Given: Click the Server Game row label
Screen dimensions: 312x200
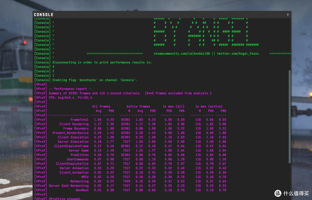Looking at the screenshot, I should pyautogui.click(x=79, y=150).
